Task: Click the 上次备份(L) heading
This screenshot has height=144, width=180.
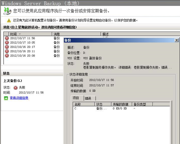Action: point(13,81)
